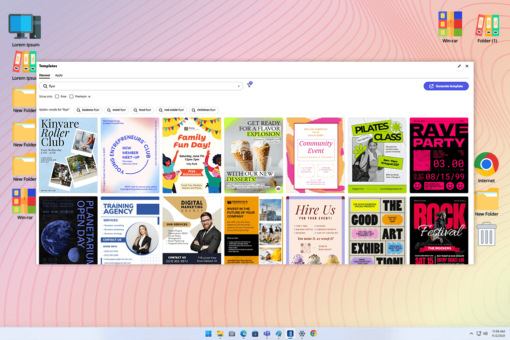Select the Rave Party template
The image size is (510, 340).
(x=439, y=155)
